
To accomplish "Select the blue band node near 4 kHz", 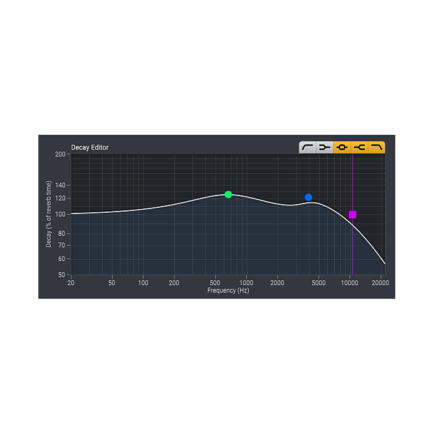I will coord(309,197).
